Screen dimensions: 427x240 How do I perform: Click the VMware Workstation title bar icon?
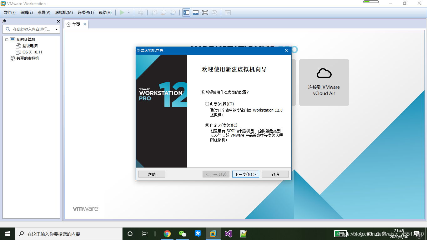[3, 3]
